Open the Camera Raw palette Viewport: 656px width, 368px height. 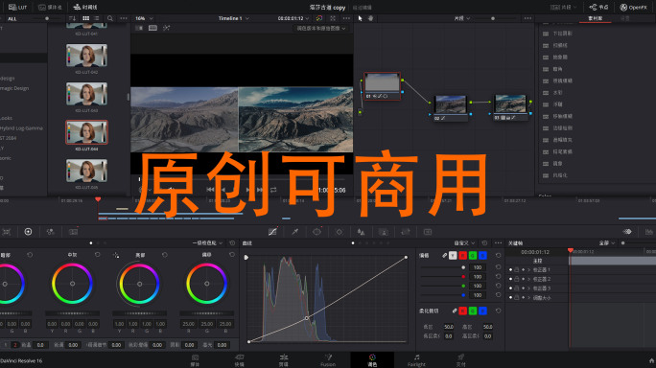click(x=7, y=232)
